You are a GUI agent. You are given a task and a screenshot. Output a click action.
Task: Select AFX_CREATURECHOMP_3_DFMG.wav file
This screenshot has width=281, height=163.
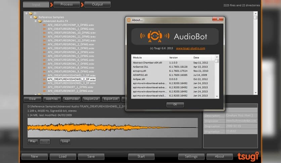coord(71,25)
